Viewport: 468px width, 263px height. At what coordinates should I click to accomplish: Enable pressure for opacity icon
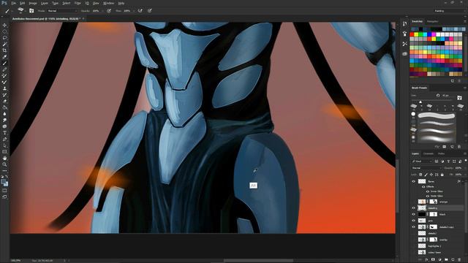coord(109,11)
